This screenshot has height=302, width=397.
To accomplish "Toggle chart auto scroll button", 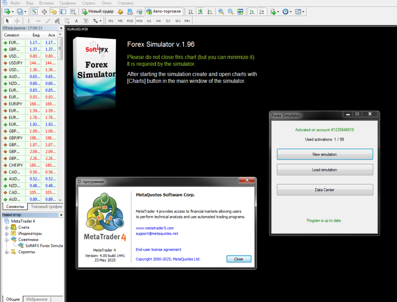I will (x=252, y=12).
